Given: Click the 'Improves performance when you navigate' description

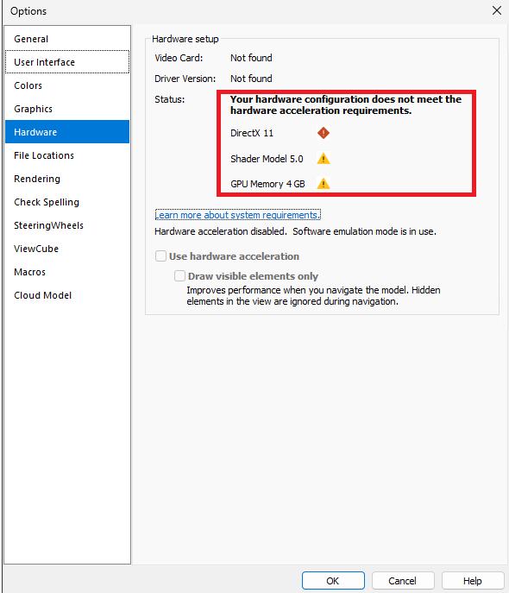Looking at the screenshot, I should (313, 296).
